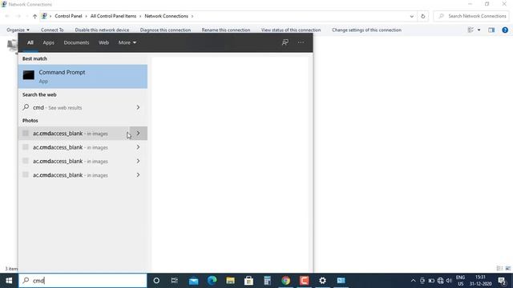Expand the cmd web results arrow
Image resolution: width=513 pixels, height=288 pixels.
click(138, 107)
